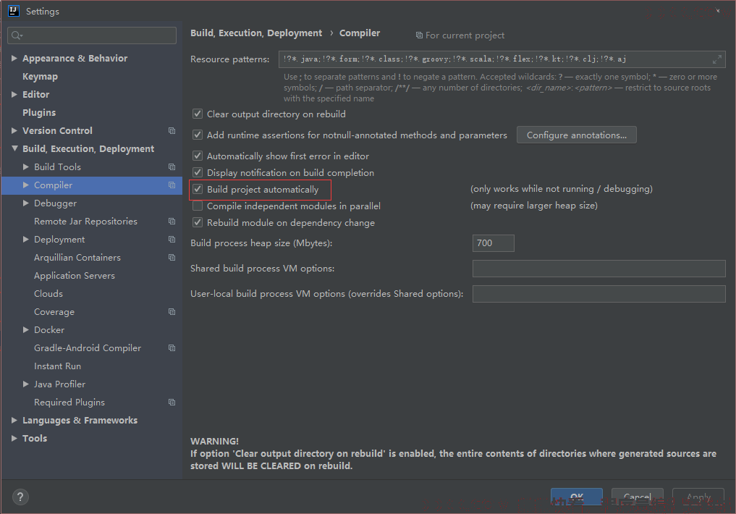The image size is (736, 514).
Task: Click the expand icon in Resource patterns field
Action: pyautogui.click(x=716, y=59)
